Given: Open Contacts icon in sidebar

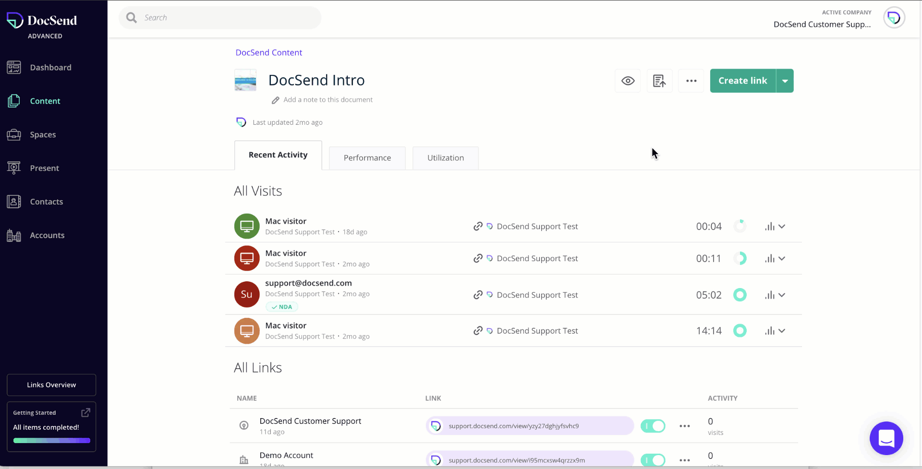Looking at the screenshot, I should [x=14, y=202].
